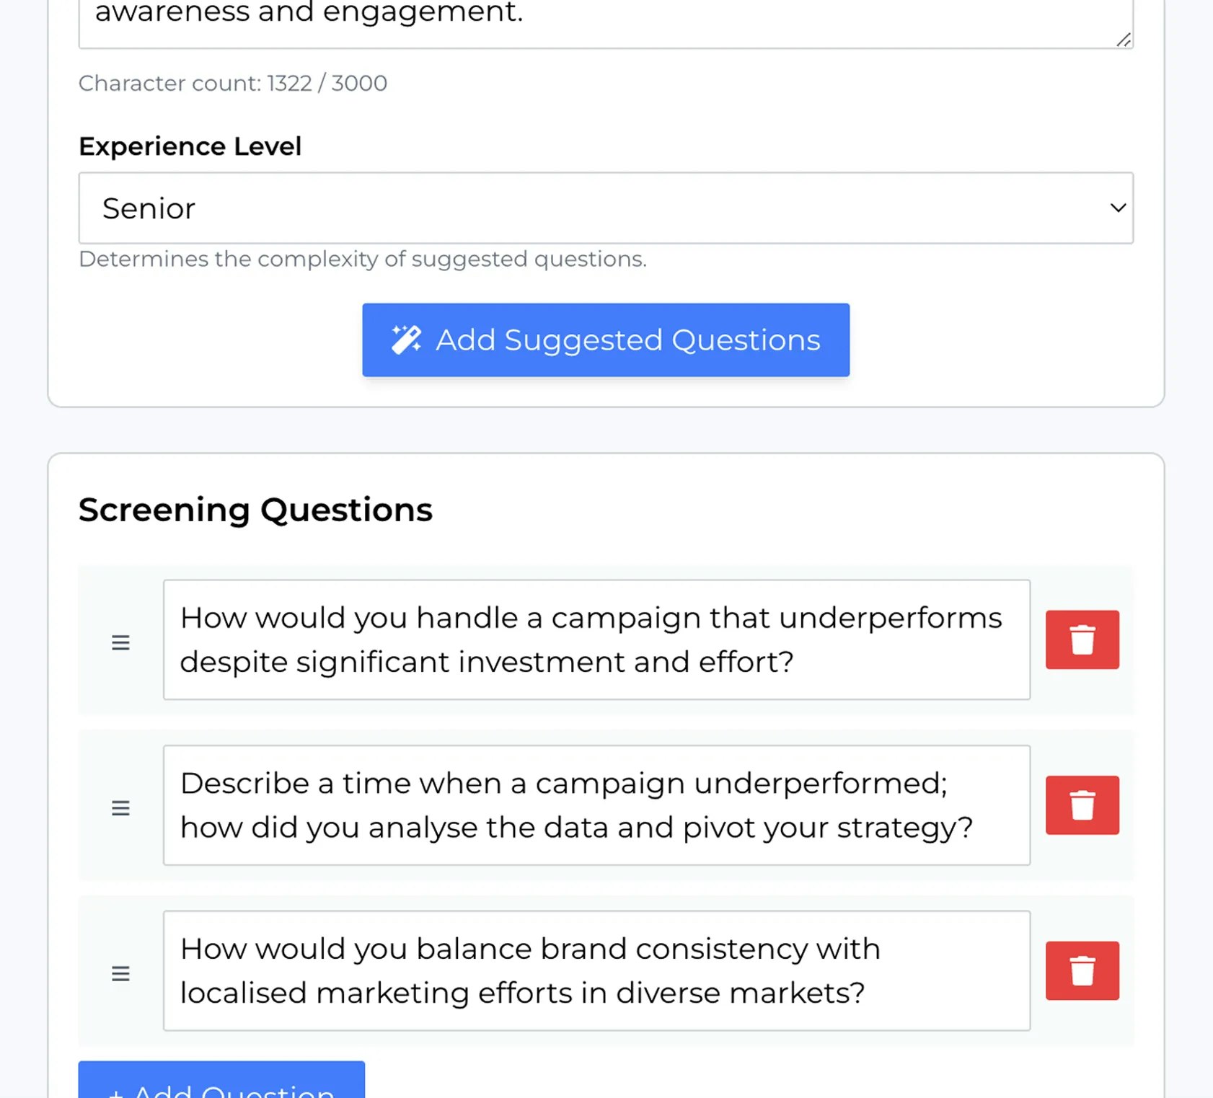Open the Experience Level dropdown

604,208
